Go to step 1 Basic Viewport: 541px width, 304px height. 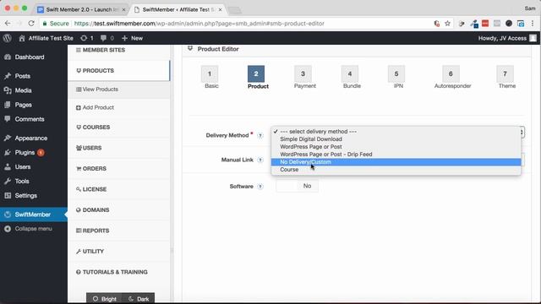pyautogui.click(x=210, y=74)
